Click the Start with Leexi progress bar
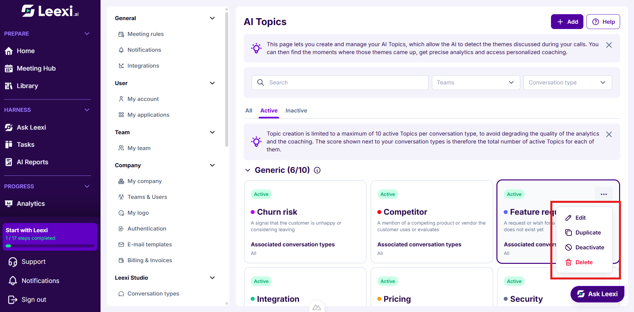This screenshot has height=312, width=634. [x=50, y=246]
